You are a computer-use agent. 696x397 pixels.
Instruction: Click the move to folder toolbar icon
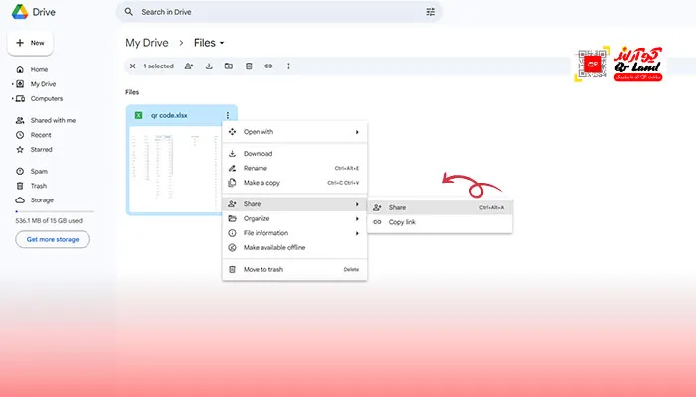point(229,66)
